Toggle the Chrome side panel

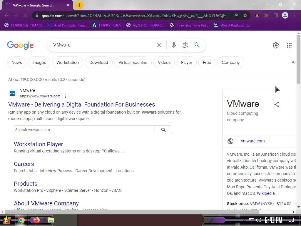coord(276,15)
